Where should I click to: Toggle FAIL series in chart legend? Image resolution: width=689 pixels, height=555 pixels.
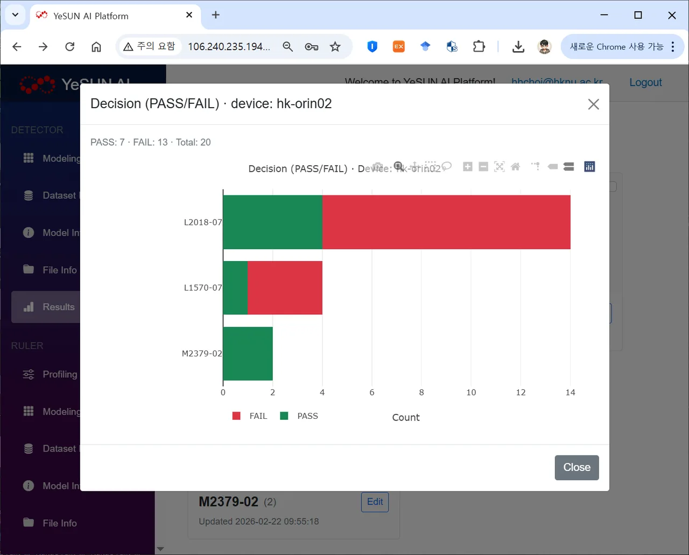pos(250,416)
